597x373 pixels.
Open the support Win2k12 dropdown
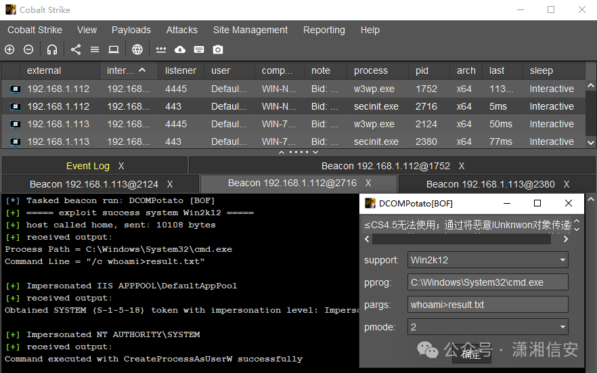[x=488, y=260]
